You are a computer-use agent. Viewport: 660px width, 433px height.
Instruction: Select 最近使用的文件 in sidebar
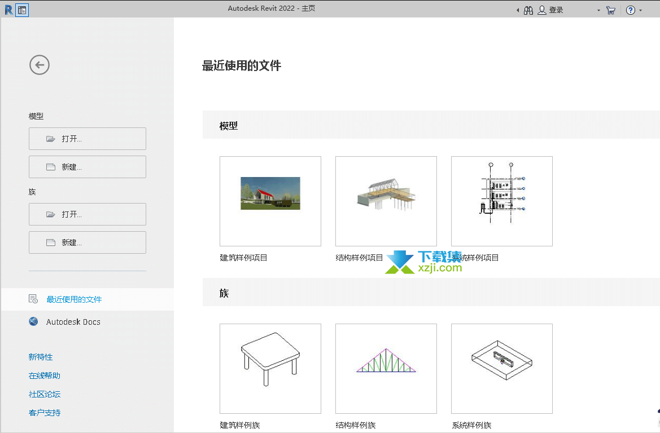88,299
